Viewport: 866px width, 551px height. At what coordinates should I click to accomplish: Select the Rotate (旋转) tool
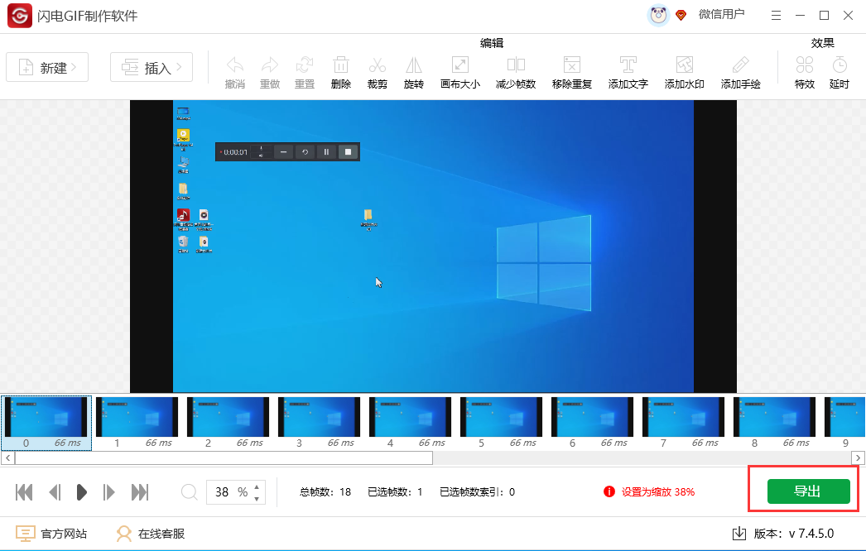coord(413,65)
